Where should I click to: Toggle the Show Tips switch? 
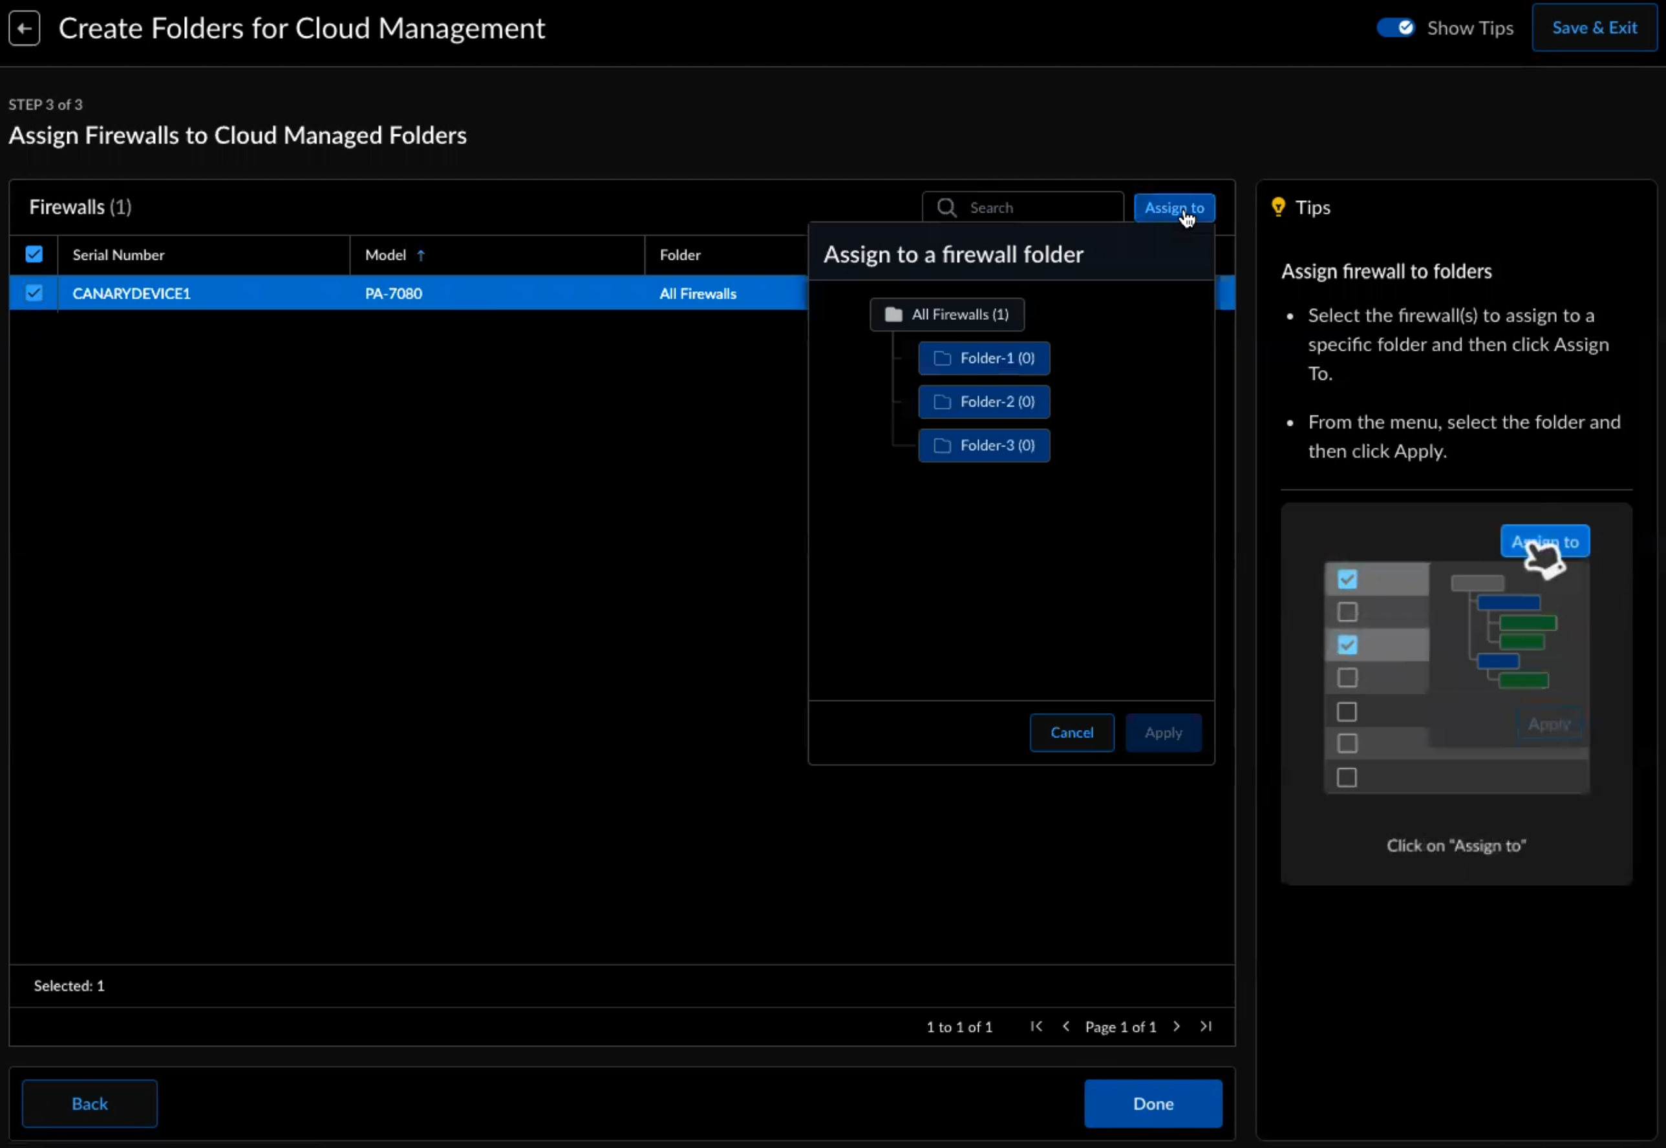point(1395,28)
